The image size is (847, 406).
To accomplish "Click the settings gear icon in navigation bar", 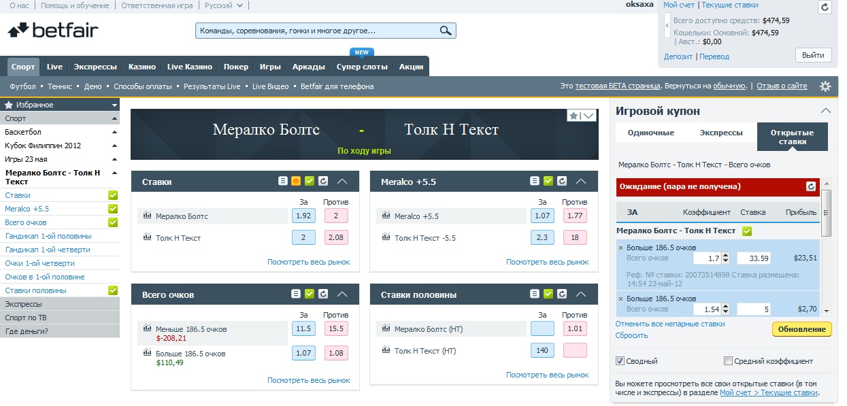I will pyautogui.click(x=825, y=86).
